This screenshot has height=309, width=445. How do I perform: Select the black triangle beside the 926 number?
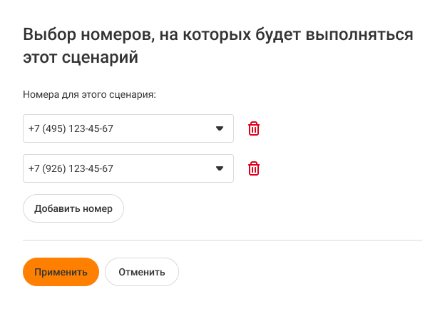pos(220,169)
